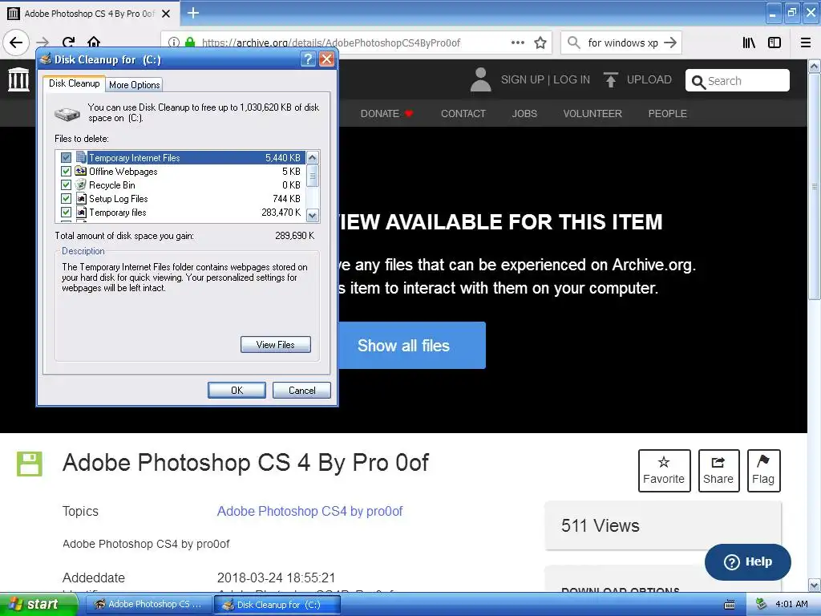Select the Disk Cleanup tab
Viewport: 821px width, 616px height.
75,83
